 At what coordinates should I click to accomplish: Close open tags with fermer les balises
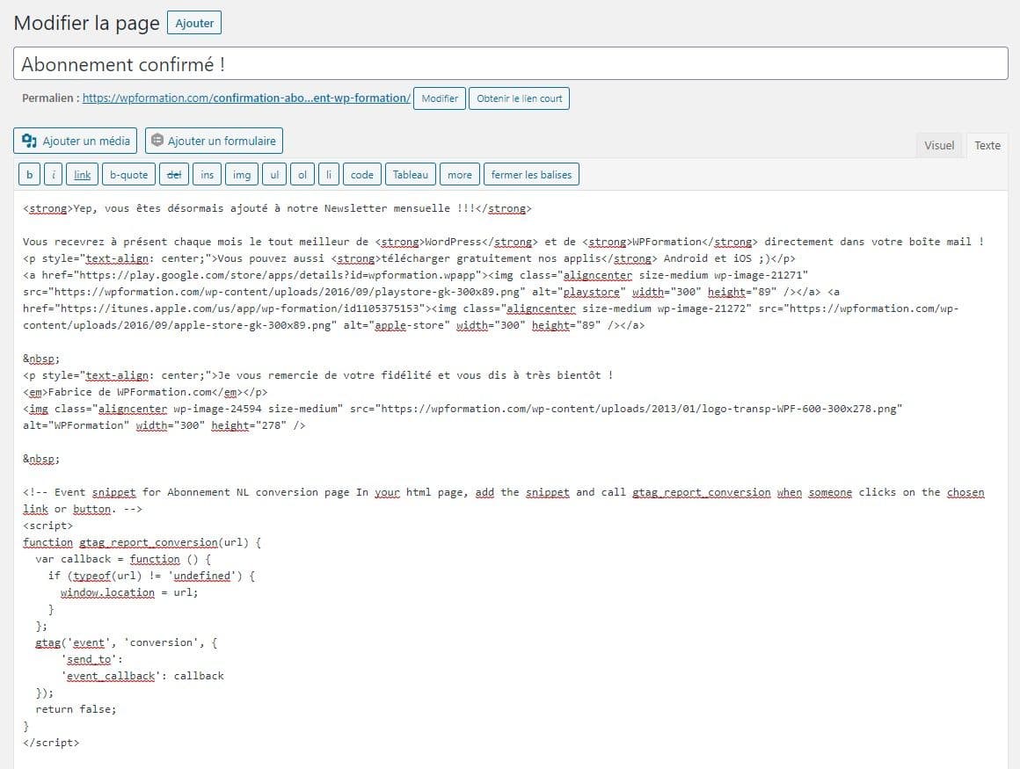point(531,173)
